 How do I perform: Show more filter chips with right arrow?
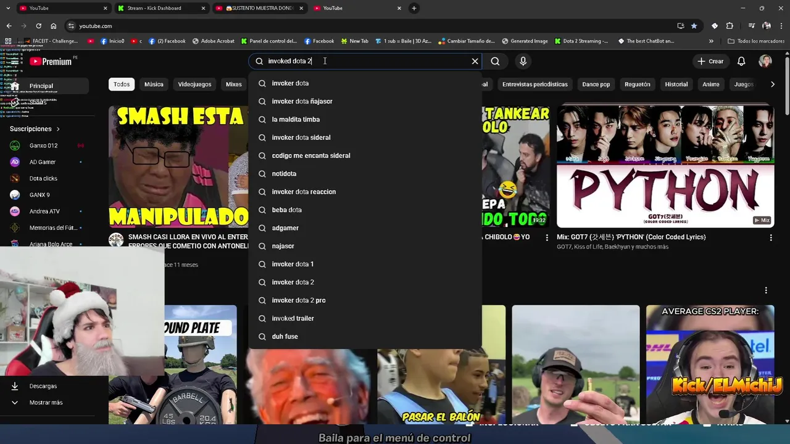[772, 84]
